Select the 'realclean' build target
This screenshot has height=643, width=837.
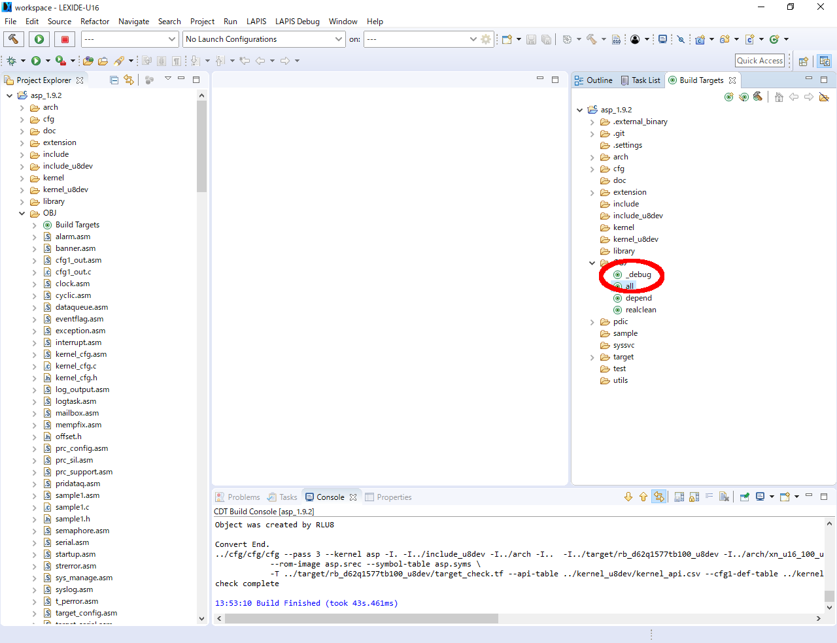635,310
